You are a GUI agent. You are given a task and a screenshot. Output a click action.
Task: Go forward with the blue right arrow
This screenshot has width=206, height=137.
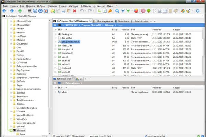click(x=12, y=11)
